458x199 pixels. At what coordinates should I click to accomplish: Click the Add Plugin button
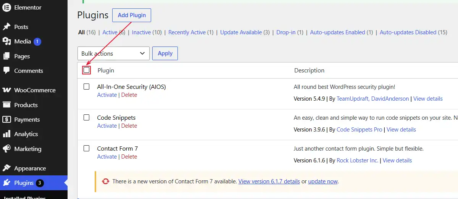132,15
